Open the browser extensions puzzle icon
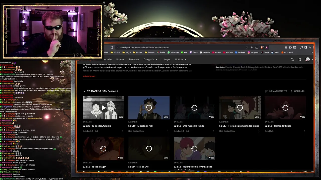The width and height of the screenshot is (321, 180). click(290, 47)
